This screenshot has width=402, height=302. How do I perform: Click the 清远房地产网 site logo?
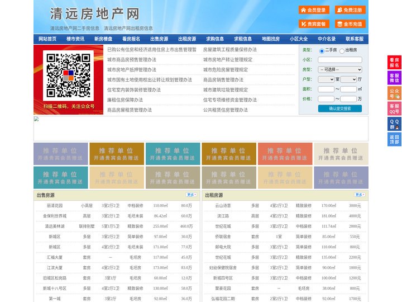click(94, 14)
